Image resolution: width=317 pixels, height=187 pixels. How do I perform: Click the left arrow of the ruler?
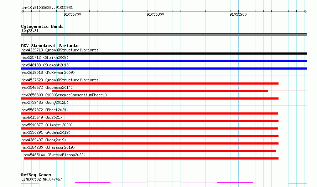22,11
